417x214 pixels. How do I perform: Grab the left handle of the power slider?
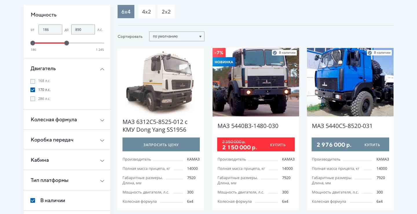point(33,43)
